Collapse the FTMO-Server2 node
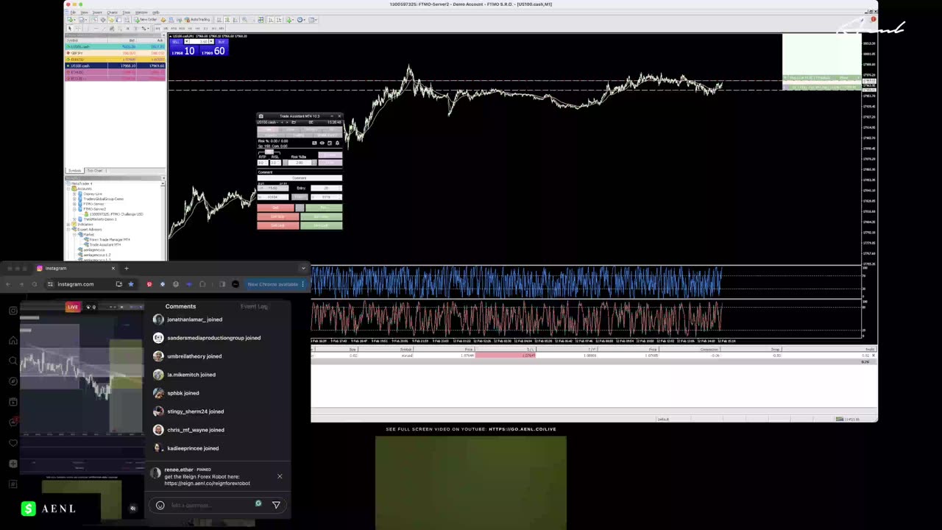 tap(74, 209)
